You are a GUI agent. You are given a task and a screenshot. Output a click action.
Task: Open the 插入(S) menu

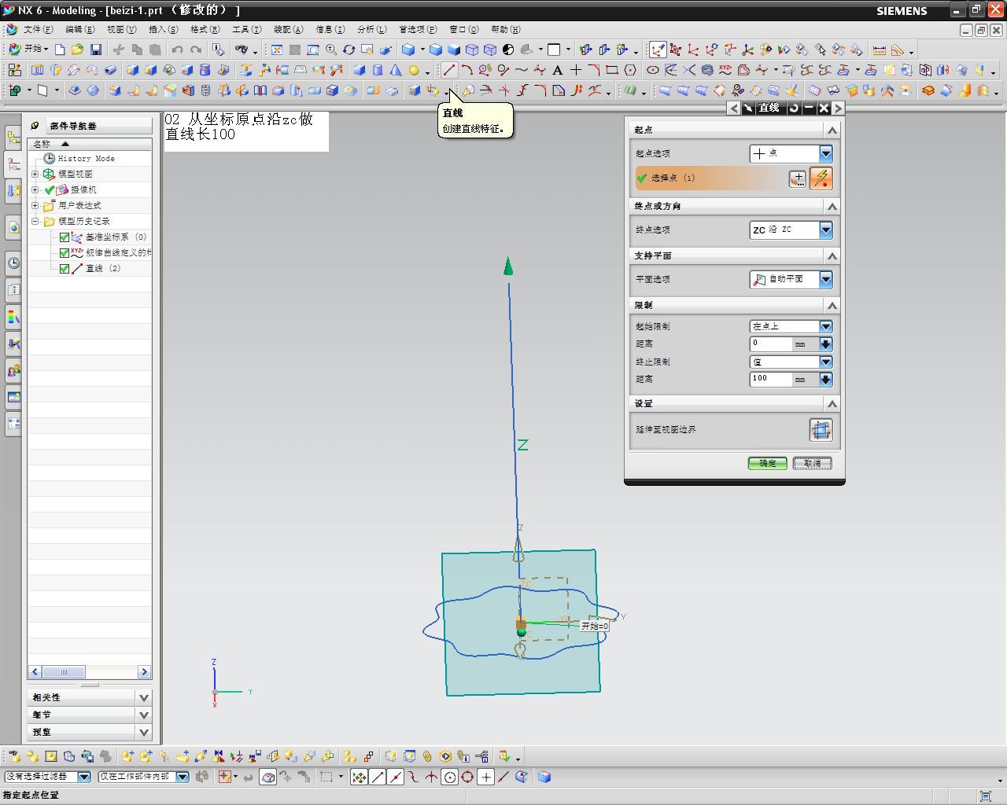pyautogui.click(x=163, y=29)
